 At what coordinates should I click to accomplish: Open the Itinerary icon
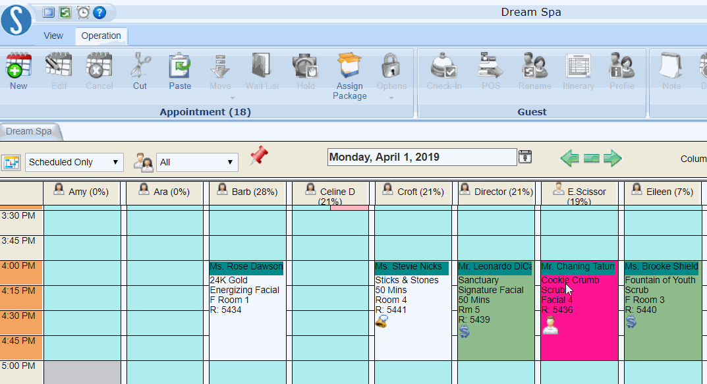tap(578, 66)
